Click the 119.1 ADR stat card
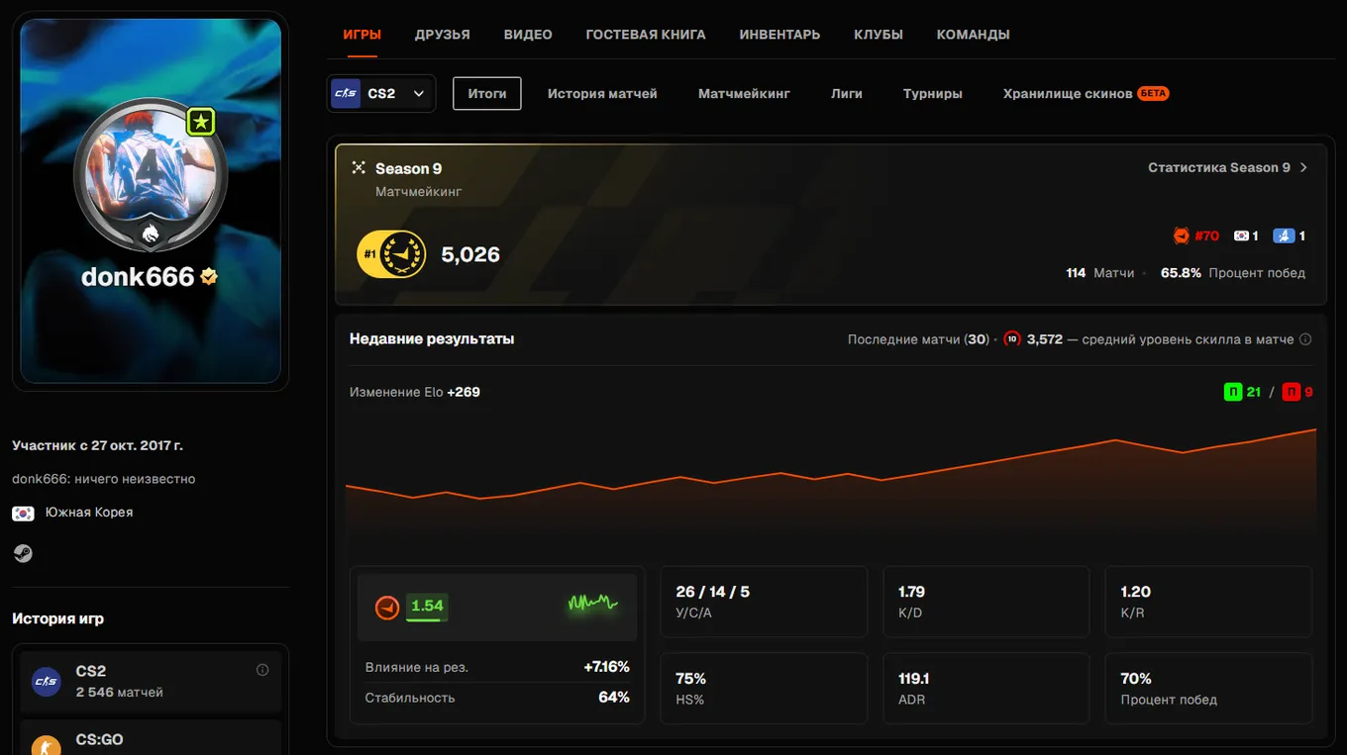 pos(985,688)
